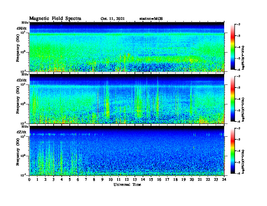This screenshot has height=206, width=267.
Task: Click hour tick label "20" on time axis
Action: tap(192, 180)
